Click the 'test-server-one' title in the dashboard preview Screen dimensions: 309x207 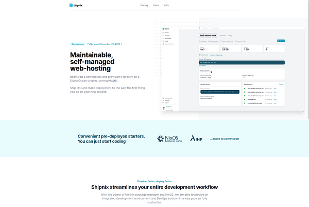(208, 36)
